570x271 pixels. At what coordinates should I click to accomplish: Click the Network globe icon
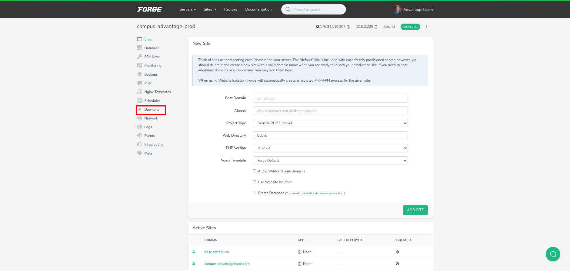tap(140, 118)
